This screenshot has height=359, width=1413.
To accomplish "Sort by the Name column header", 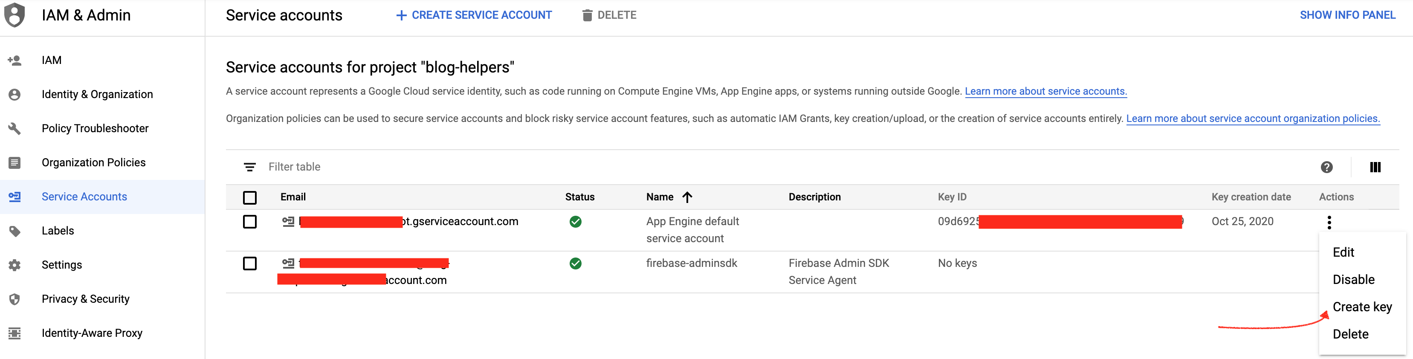I will coord(659,197).
